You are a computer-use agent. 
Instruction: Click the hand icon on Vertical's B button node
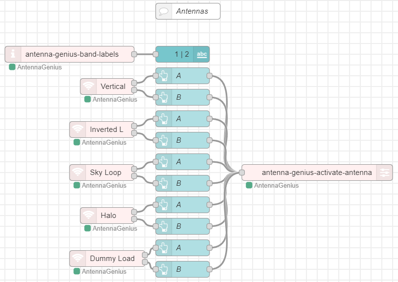click(x=164, y=97)
